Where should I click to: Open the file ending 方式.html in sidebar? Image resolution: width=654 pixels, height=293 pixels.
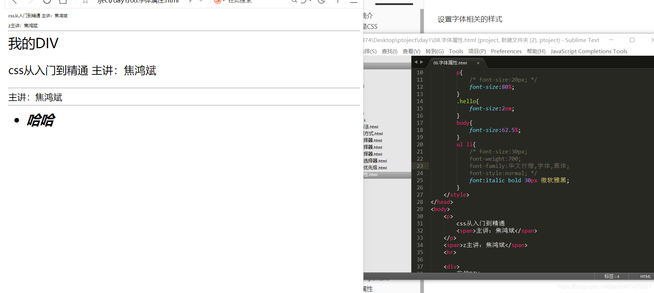point(373,134)
